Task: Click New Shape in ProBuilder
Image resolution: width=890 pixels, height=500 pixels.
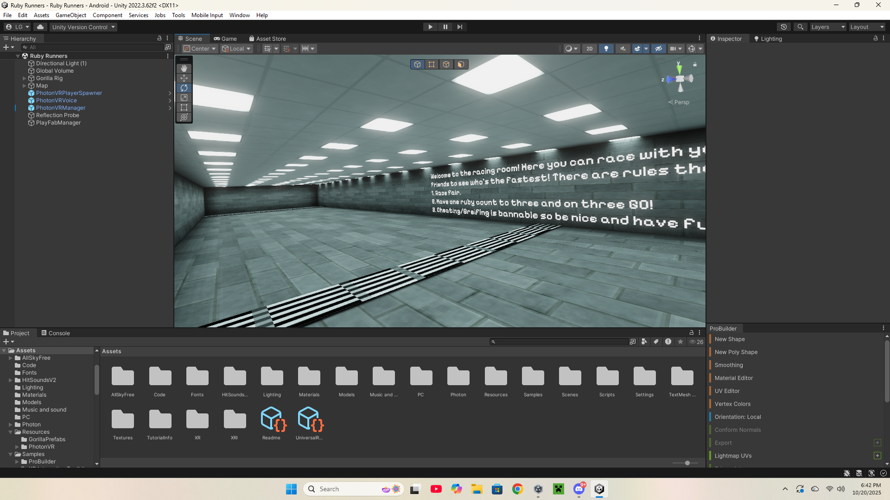Action: (x=730, y=339)
